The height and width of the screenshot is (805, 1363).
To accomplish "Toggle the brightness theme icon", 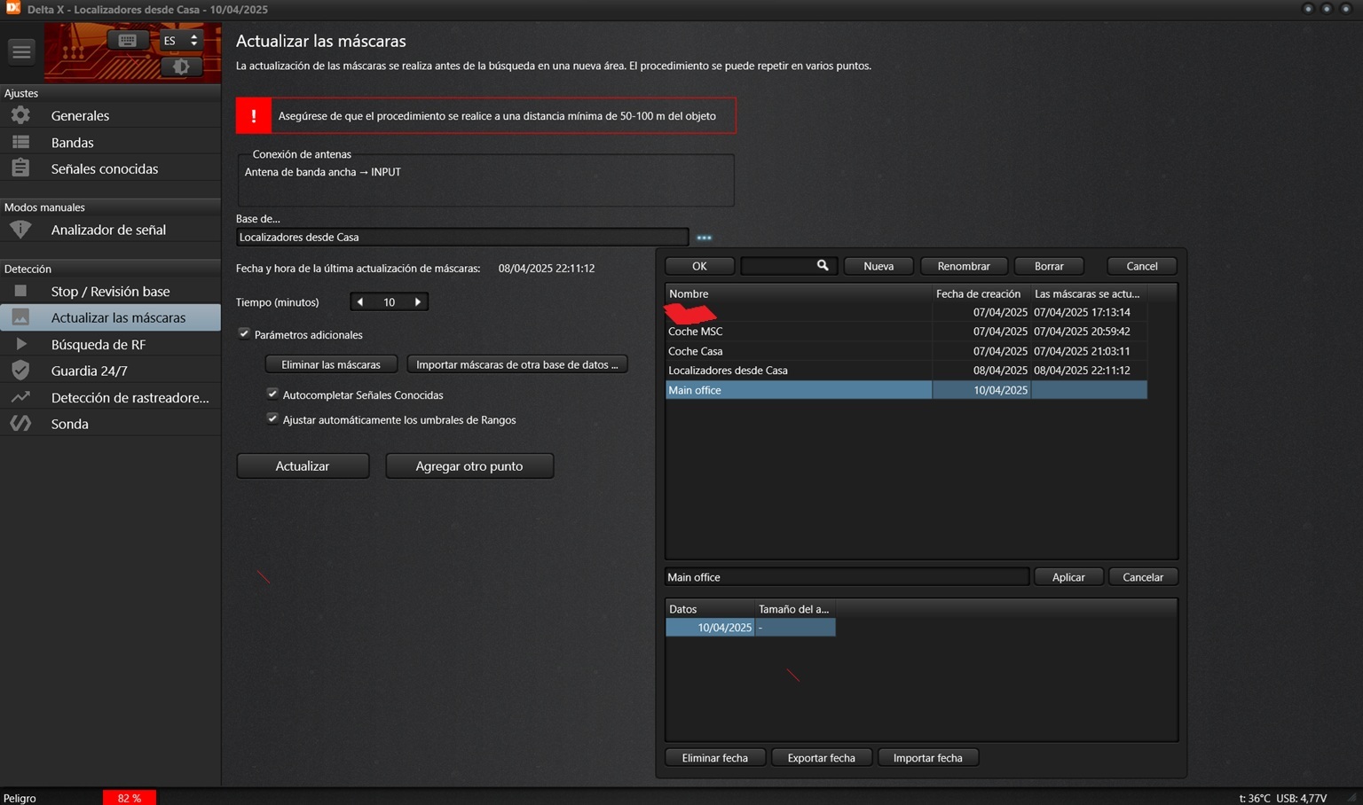I will tap(181, 66).
